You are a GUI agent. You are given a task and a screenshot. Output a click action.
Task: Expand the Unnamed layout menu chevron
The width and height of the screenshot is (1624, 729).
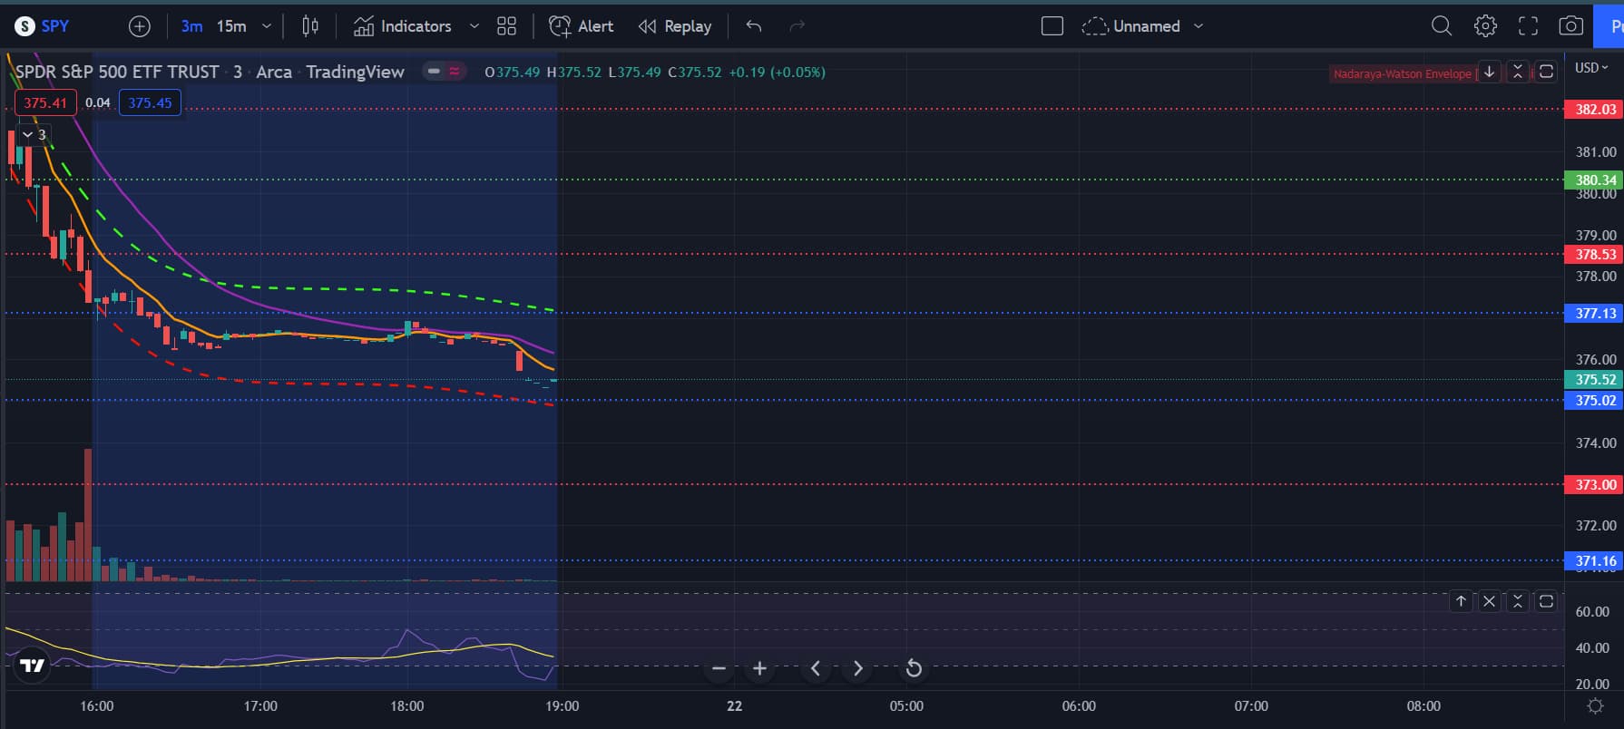(x=1198, y=26)
